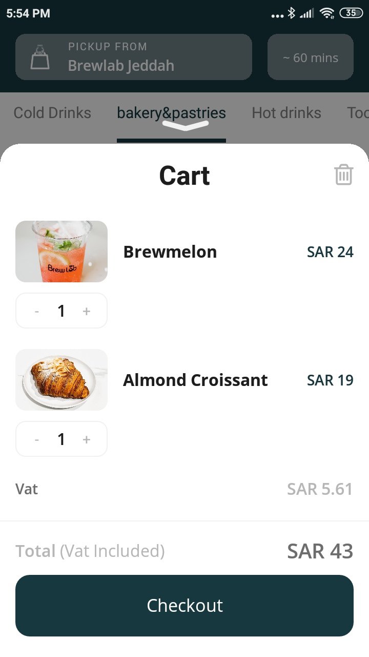Select the Almond Croissant item name
The image size is (369, 657).
(195, 380)
